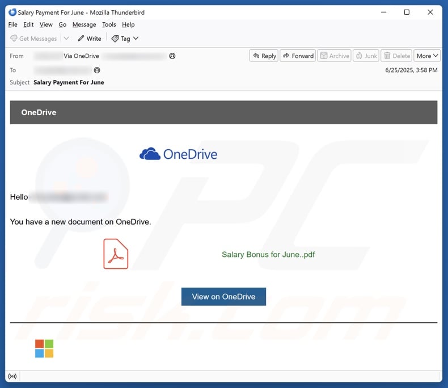Click the Microsoft four-square logo
448x388 pixels.
(x=44, y=348)
